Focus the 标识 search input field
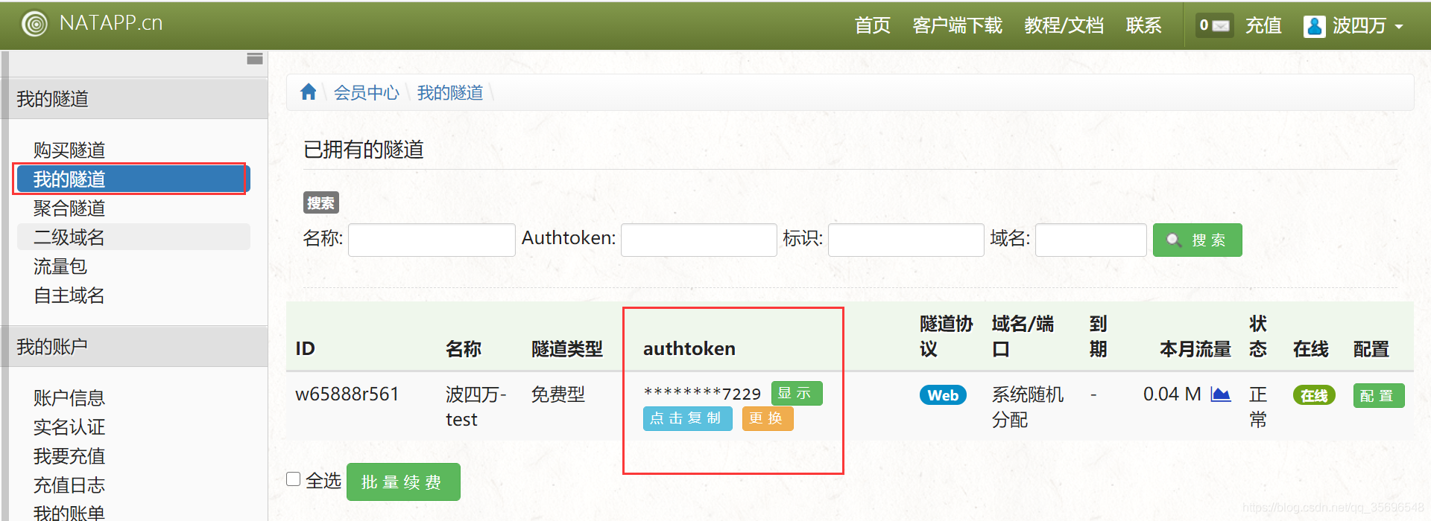Viewport: 1431px width, 521px height. (906, 240)
